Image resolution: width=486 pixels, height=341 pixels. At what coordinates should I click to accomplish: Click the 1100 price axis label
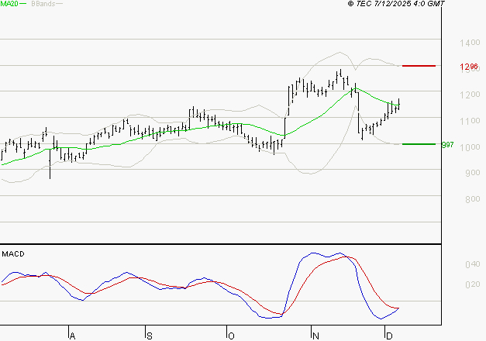coord(470,121)
